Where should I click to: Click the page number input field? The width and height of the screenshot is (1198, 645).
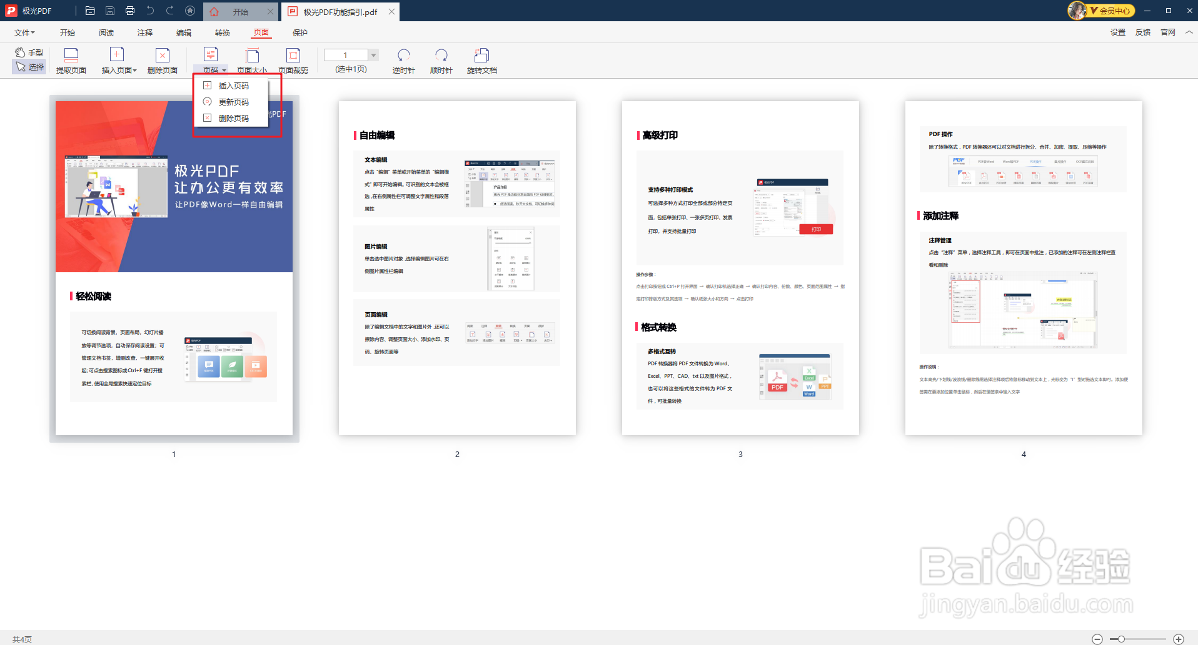pos(346,55)
